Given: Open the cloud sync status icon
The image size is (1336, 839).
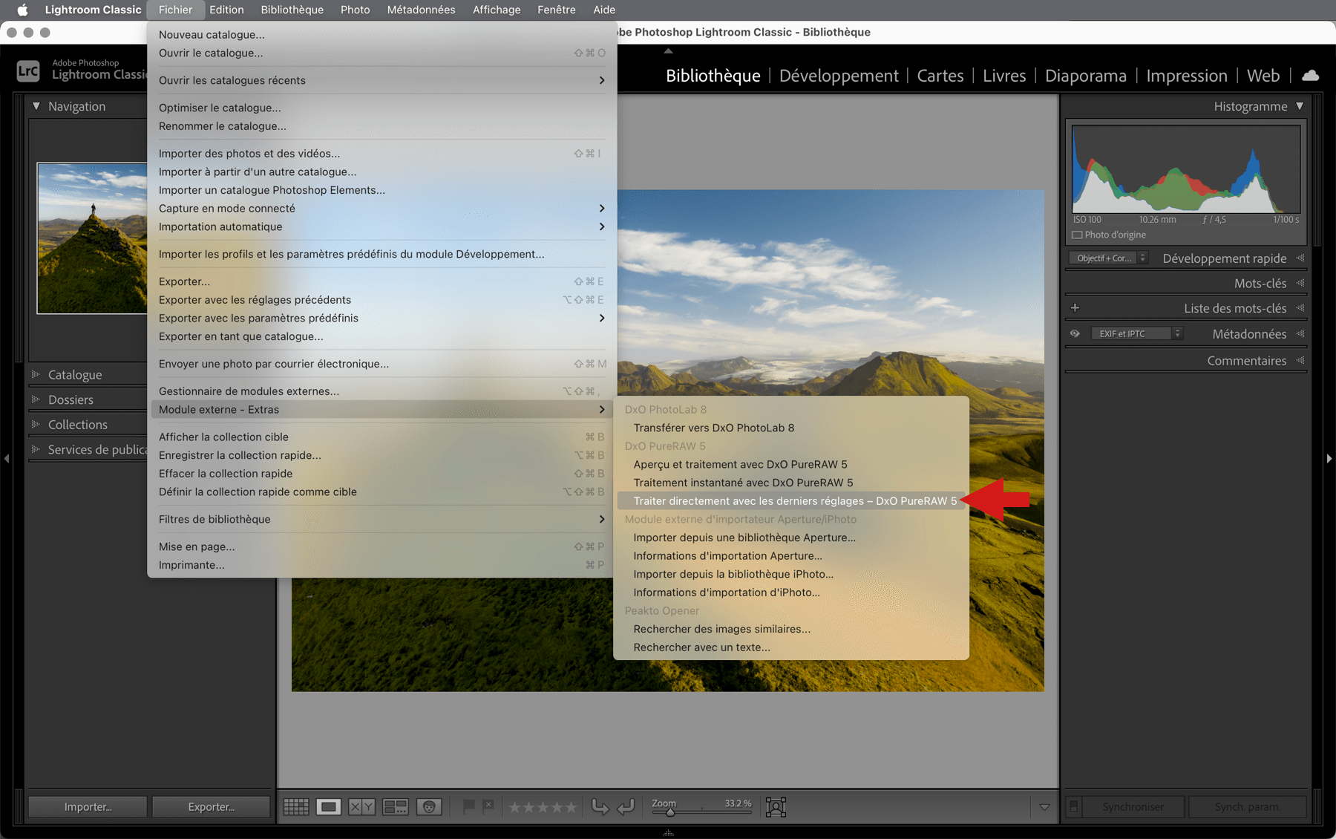Looking at the screenshot, I should click(1311, 75).
